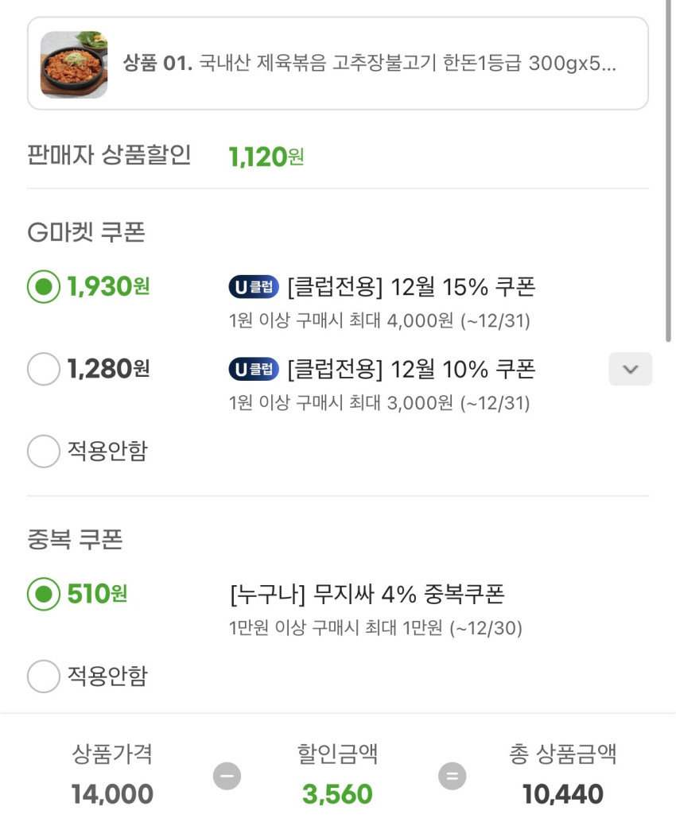Select the 1,280원 club 10% coupon radio

(x=44, y=369)
